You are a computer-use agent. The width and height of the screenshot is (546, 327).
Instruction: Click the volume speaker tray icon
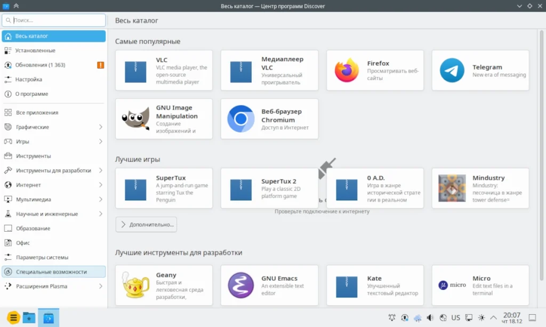tap(430, 317)
